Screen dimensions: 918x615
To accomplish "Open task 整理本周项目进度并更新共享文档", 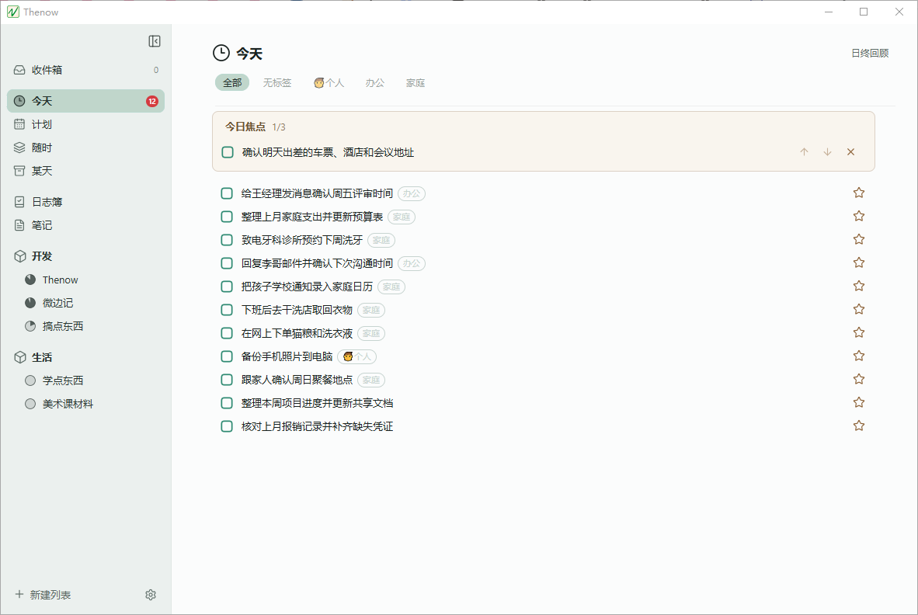I will click(x=317, y=403).
